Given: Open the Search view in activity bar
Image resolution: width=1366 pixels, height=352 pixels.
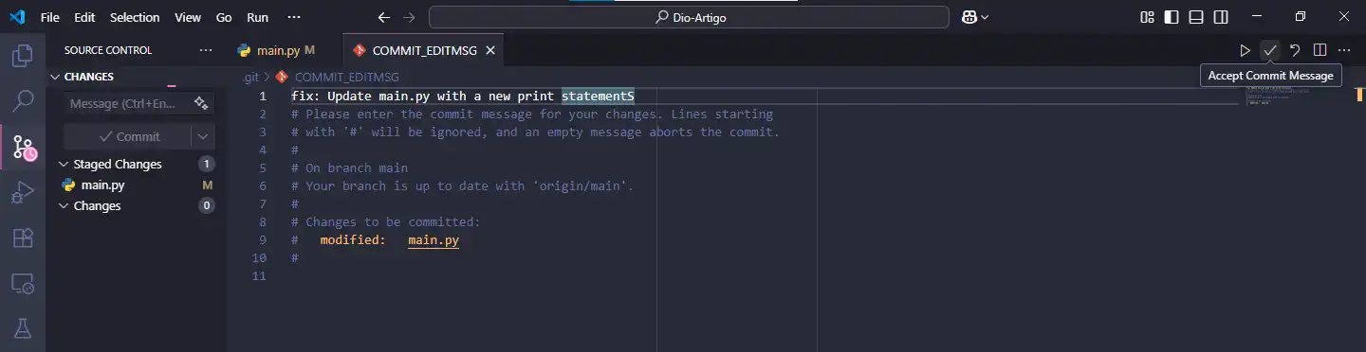Looking at the screenshot, I should point(23,101).
